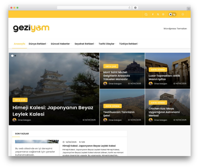Click the browser reload icon
The height and width of the screenshot is (168, 199).
tap(129, 8)
